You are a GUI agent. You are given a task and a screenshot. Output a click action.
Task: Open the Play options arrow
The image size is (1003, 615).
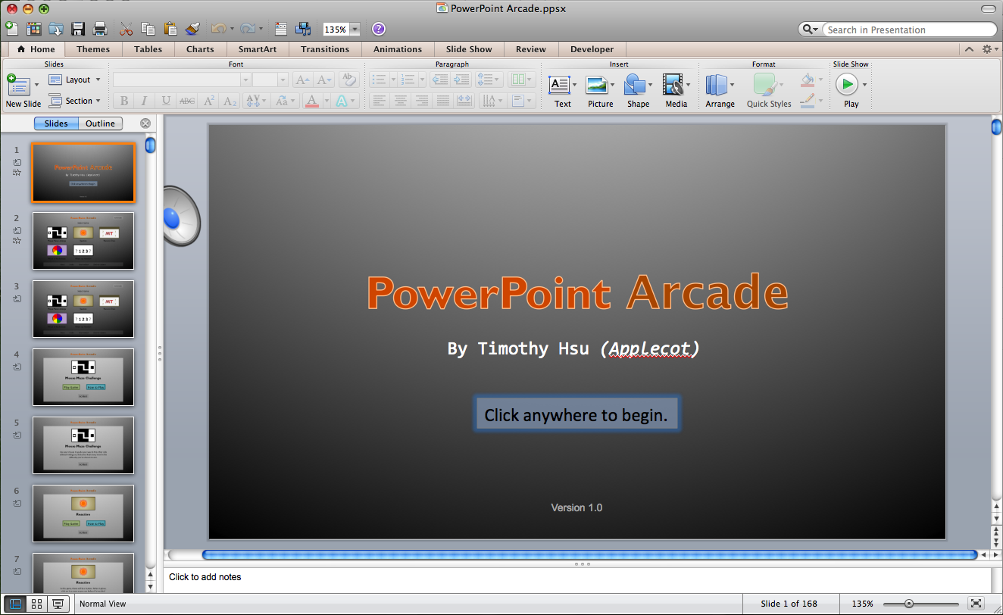click(x=864, y=85)
